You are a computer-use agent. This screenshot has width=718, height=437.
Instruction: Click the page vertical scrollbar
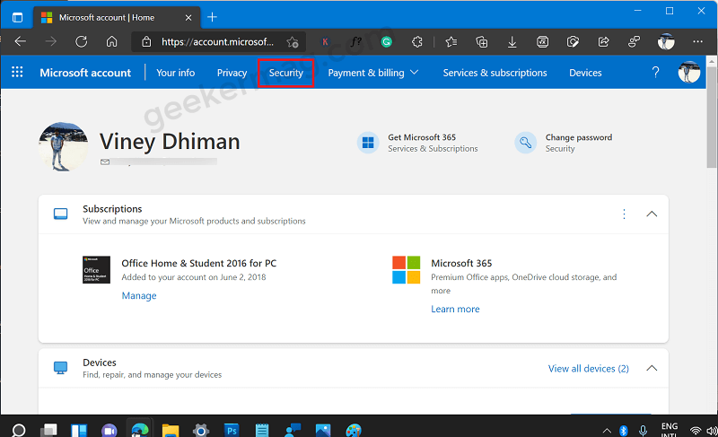[712, 118]
